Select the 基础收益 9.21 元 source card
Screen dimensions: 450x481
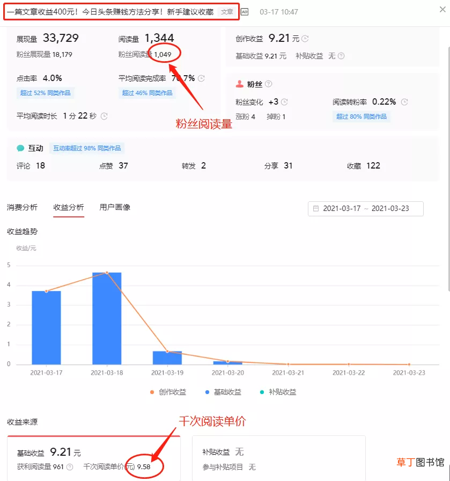(94, 458)
